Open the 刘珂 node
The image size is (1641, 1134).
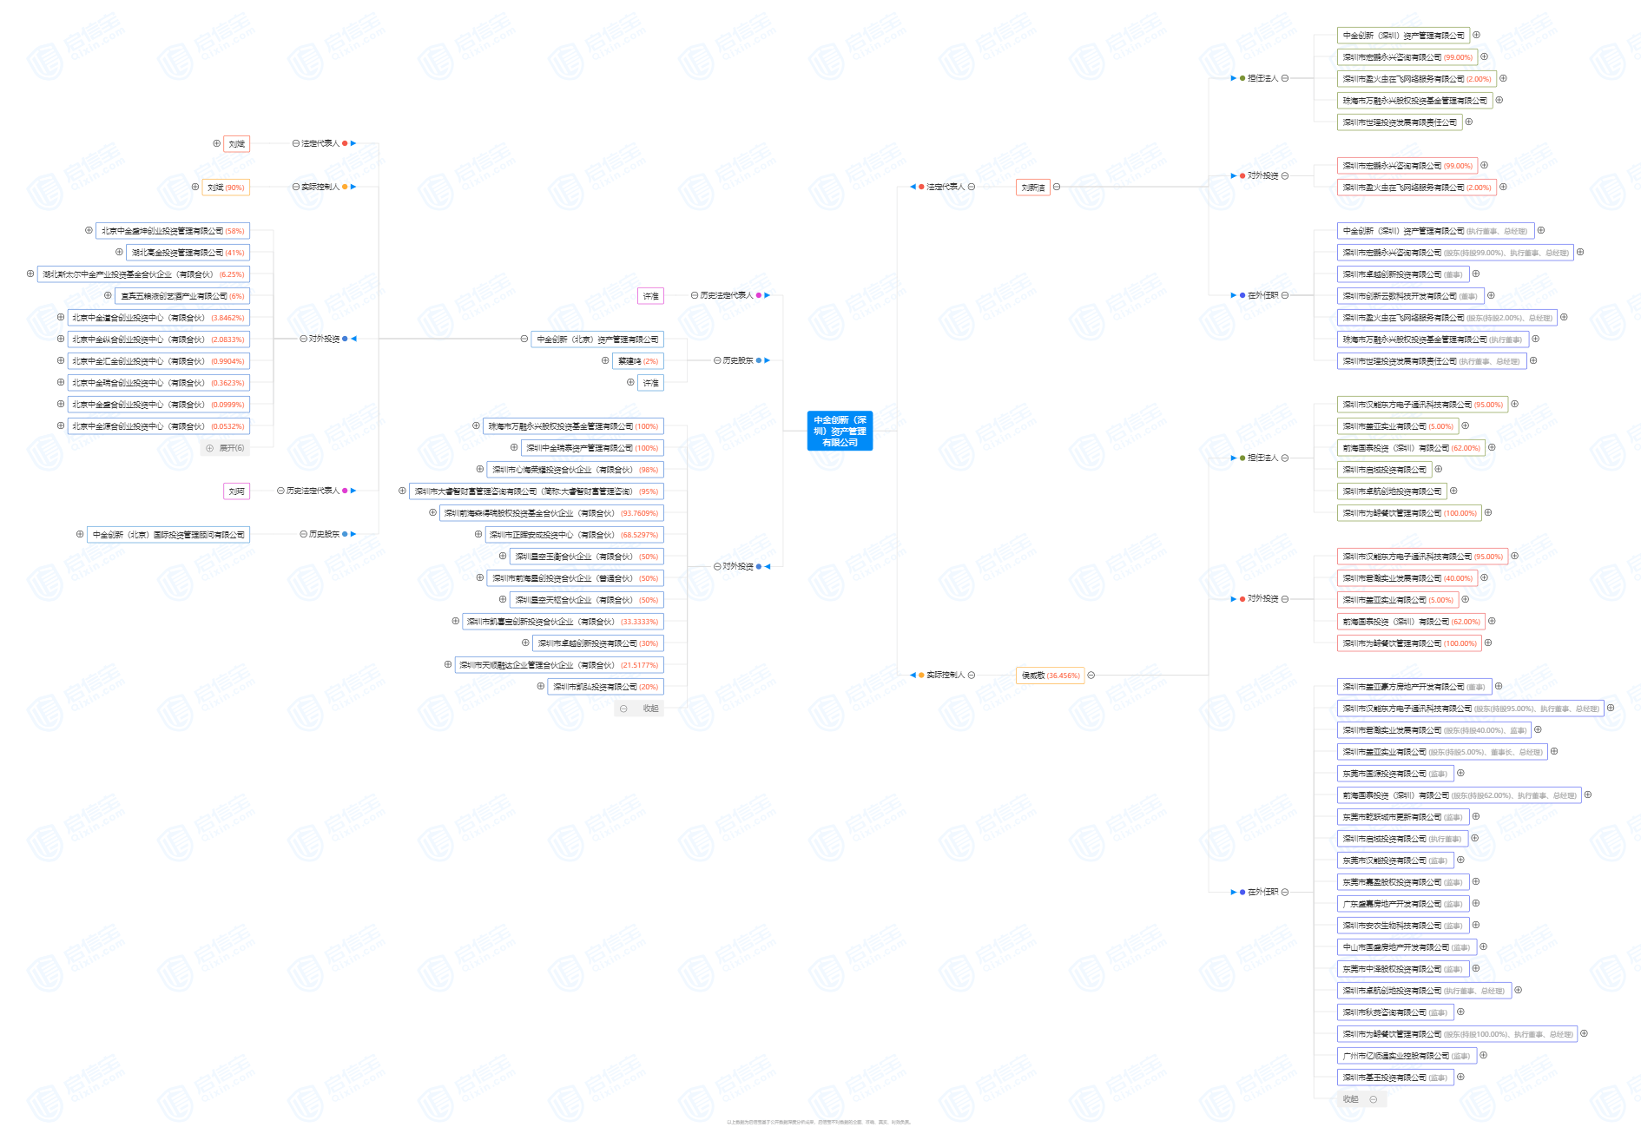[x=236, y=491]
